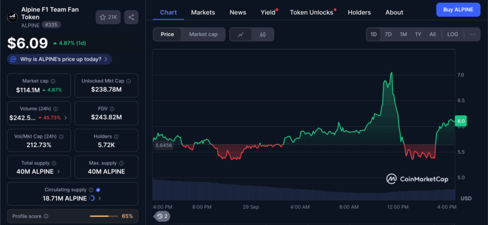Expand Volume (24h) details chevron
The width and height of the screenshot is (488, 225).
pos(65,117)
